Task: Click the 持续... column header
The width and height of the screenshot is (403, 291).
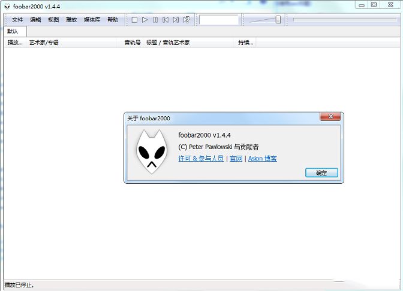Action: 245,43
